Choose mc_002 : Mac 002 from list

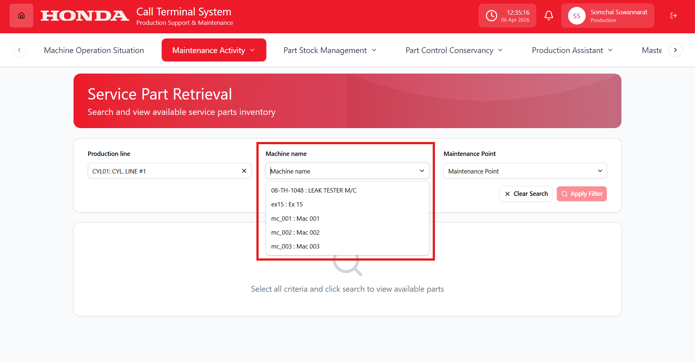[x=295, y=232]
